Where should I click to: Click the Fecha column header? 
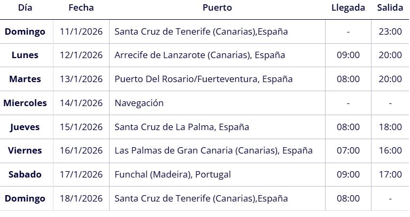tap(81, 8)
